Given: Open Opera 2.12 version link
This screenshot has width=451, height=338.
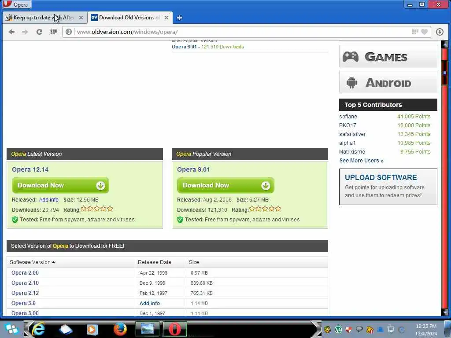Looking at the screenshot, I should [x=25, y=293].
